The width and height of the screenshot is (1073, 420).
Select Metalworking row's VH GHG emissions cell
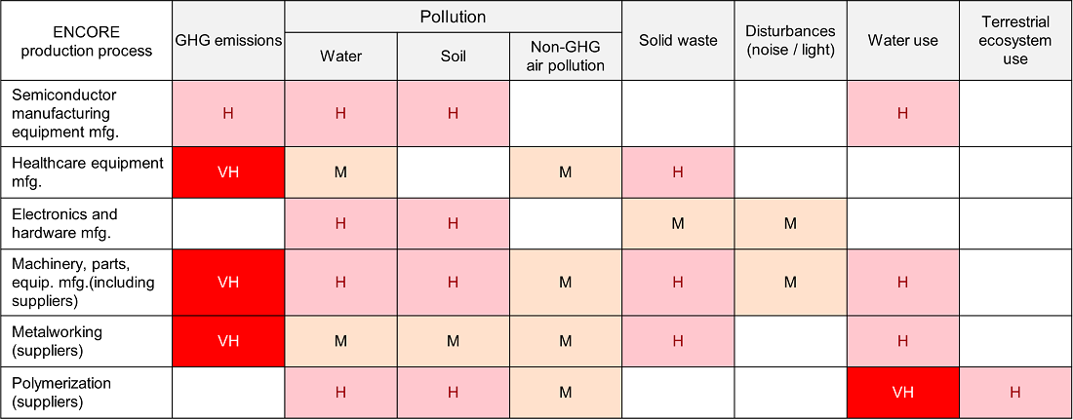(228, 340)
